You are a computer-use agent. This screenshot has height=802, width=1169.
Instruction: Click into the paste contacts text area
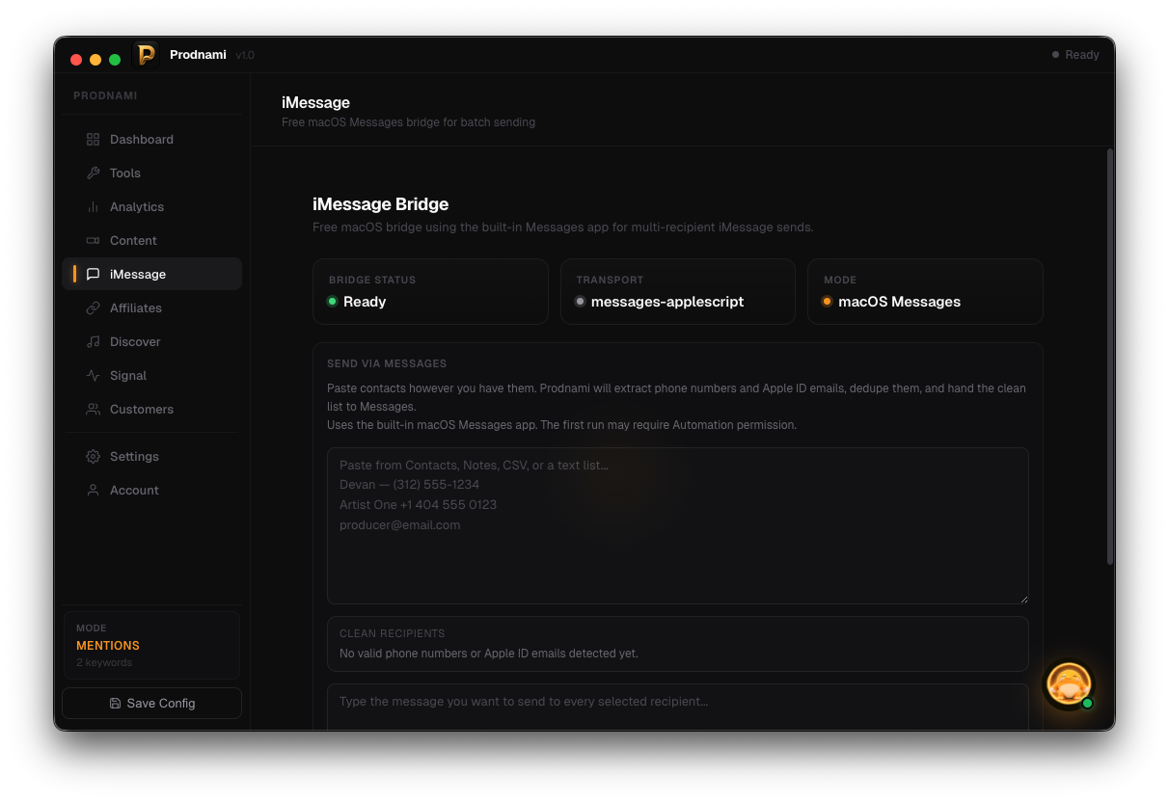[677, 525]
